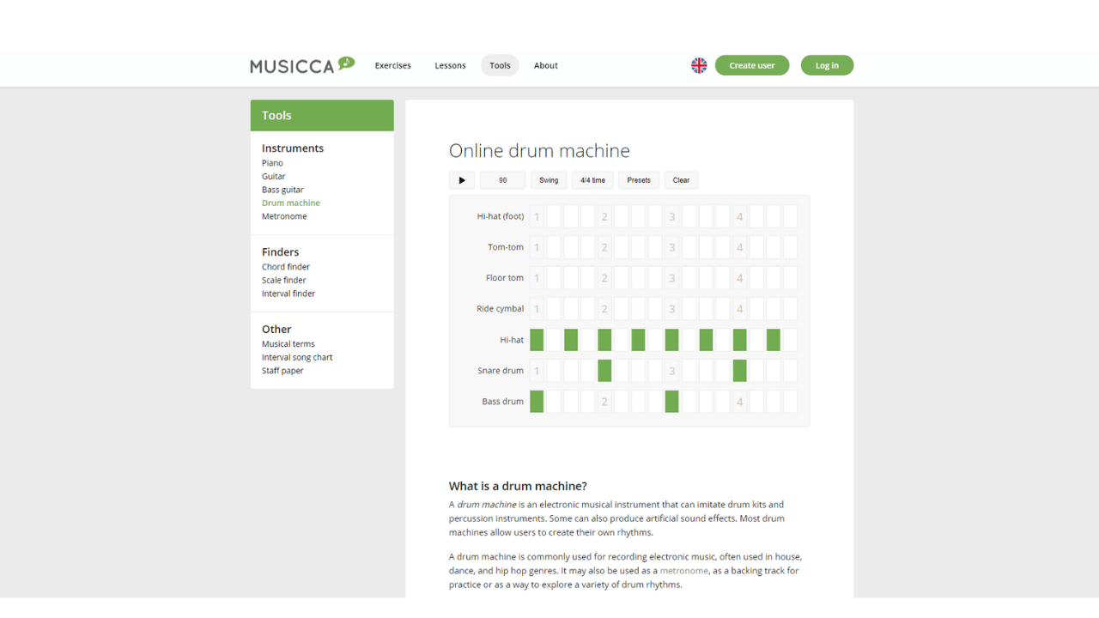This screenshot has height=618, width=1099.
Task: Click the tempo field showing 90
Action: pyautogui.click(x=502, y=180)
